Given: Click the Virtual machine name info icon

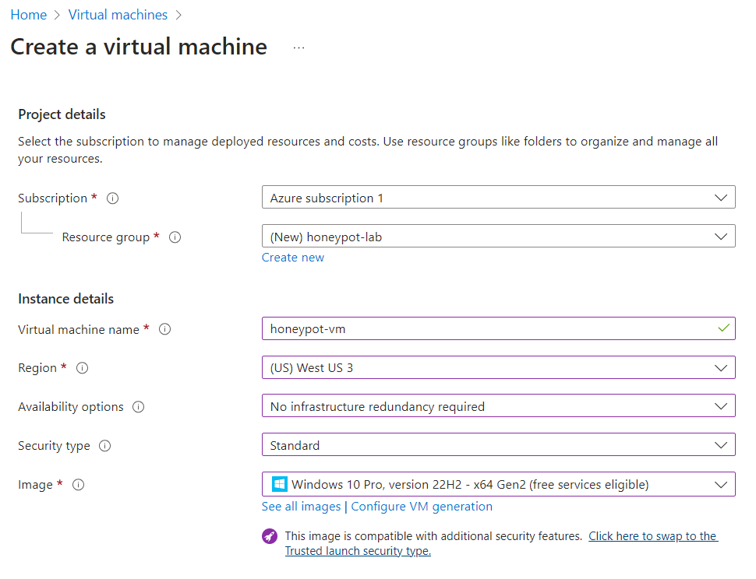Looking at the screenshot, I should (x=164, y=329).
